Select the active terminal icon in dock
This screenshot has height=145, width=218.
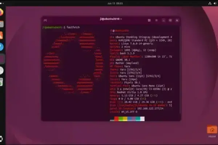tap(2, 59)
